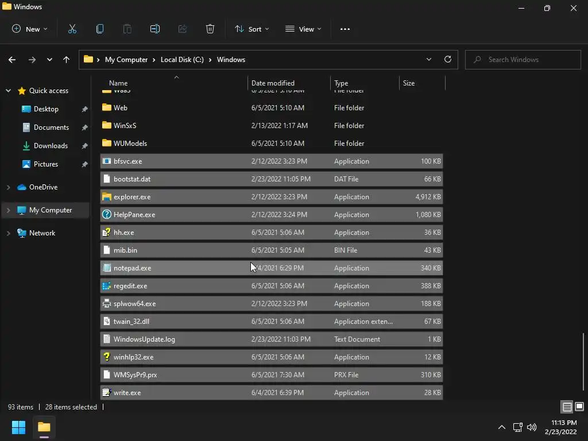588x441 pixels.
Task: Switch to details view layout icon
Action: (567, 407)
